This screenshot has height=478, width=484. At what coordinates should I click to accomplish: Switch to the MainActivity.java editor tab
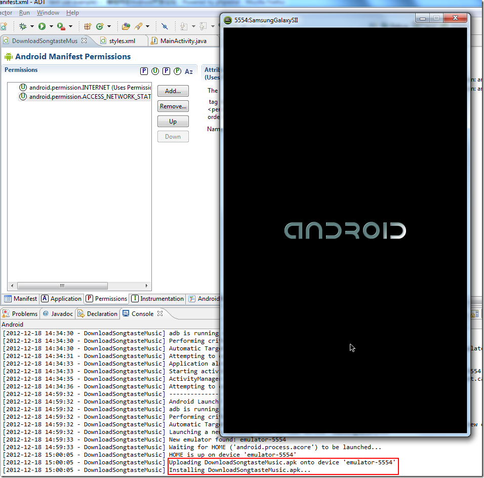pos(183,41)
